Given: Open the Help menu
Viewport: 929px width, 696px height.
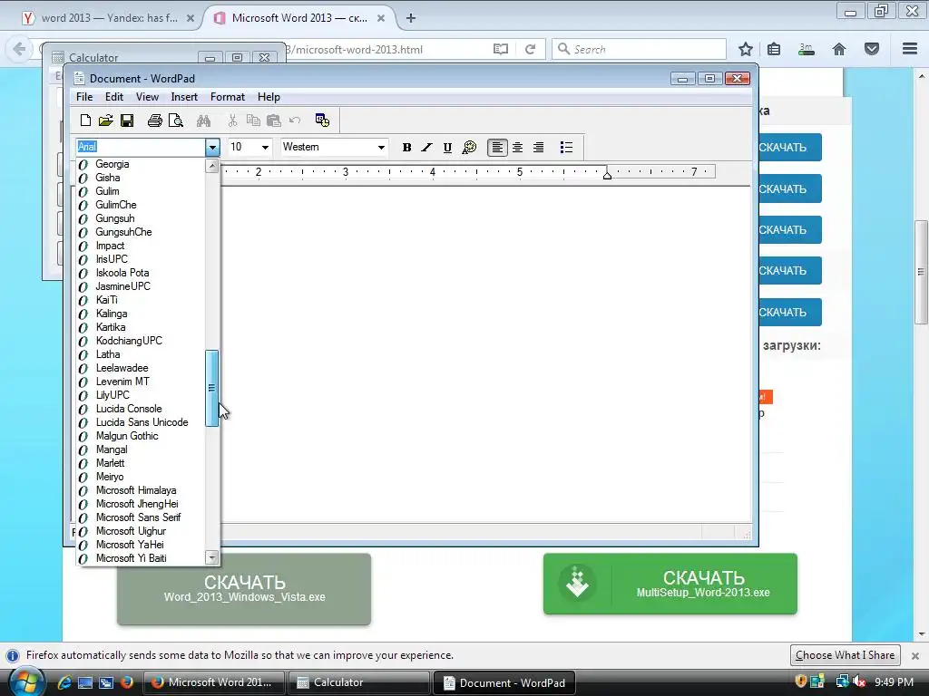Looking at the screenshot, I should tap(269, 97).
